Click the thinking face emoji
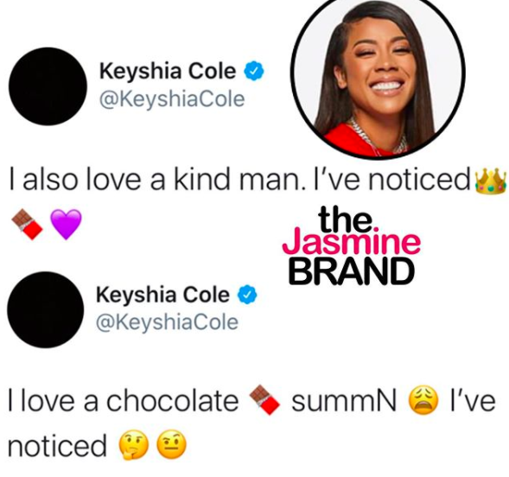Screen dimensions: 509x477 click(134, 445)
